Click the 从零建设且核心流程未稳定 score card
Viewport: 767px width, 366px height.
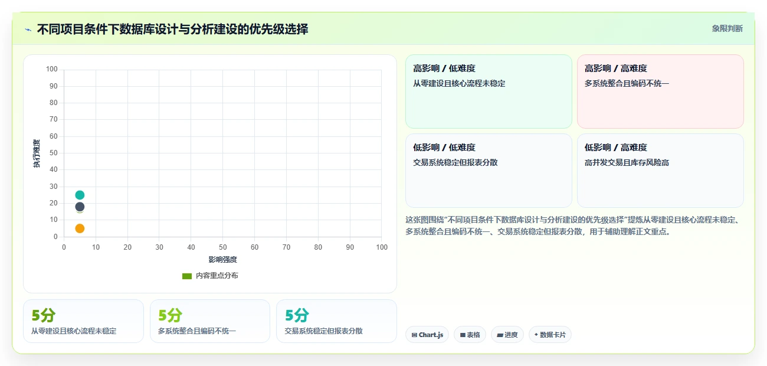pos(83,321)
